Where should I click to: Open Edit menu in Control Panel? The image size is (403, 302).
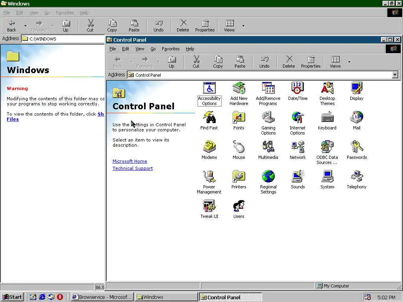126,49
